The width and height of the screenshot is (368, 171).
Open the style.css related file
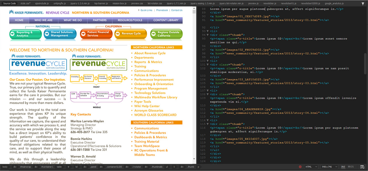(x=26, y=3)
